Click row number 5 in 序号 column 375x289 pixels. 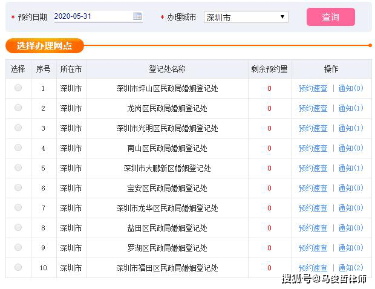coord(44,168)
